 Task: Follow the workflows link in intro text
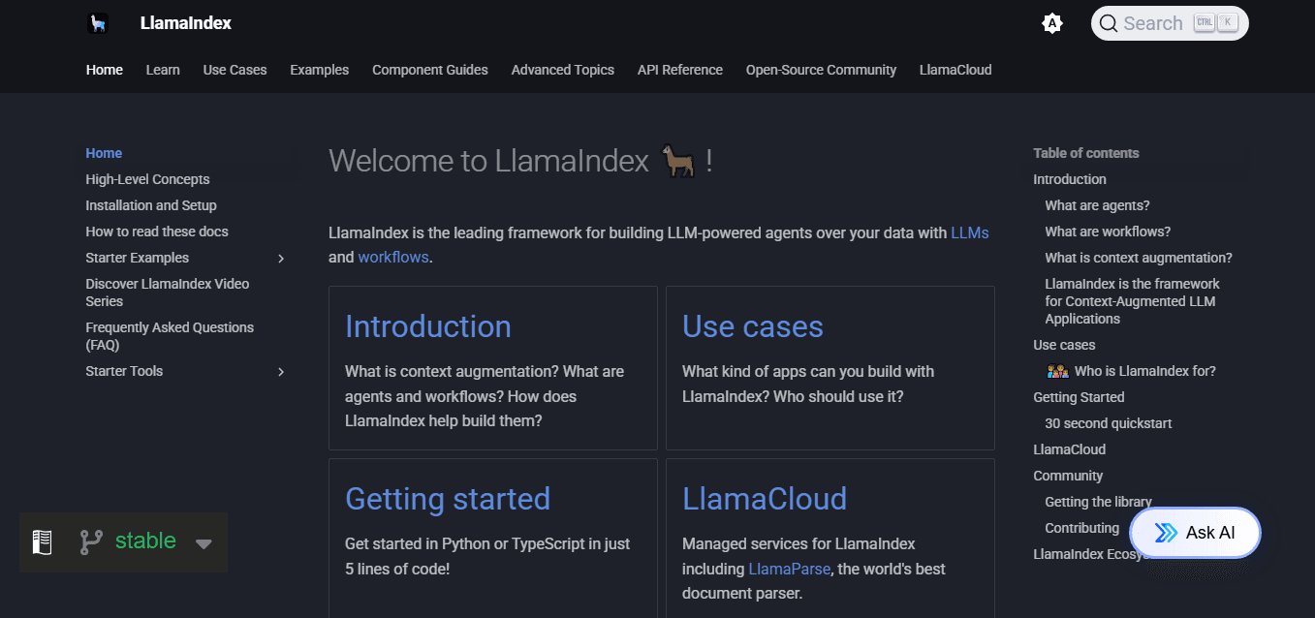[x=393, y=258]
